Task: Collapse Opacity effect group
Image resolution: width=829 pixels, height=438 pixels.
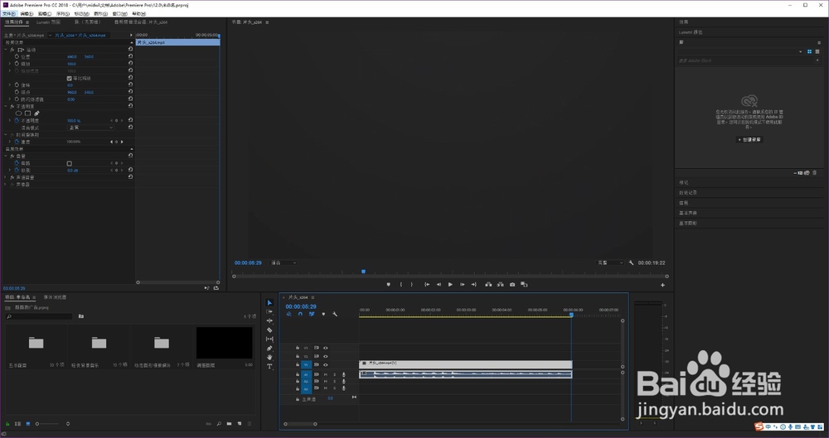Action: click(6, 106)
